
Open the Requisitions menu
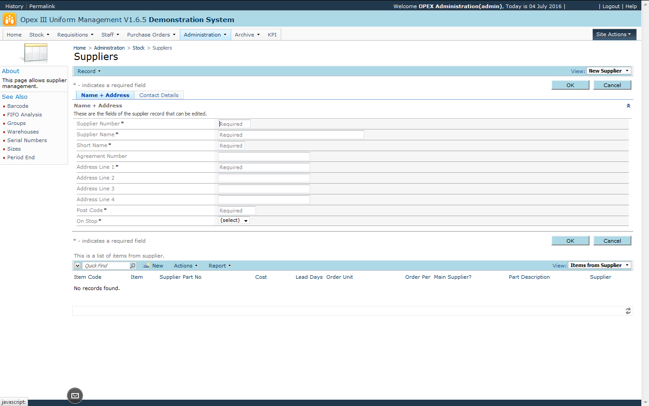75,35
